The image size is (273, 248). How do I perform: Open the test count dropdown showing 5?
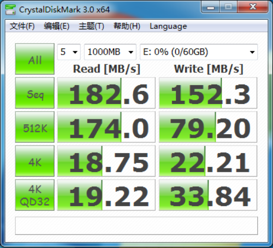tap(69, 52)
